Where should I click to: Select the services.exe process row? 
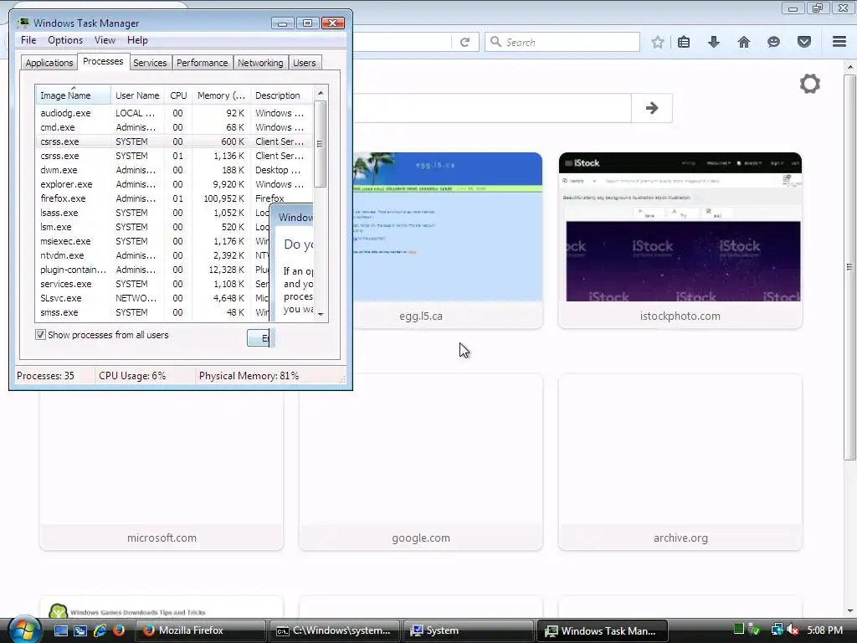(x=152, y=284)
